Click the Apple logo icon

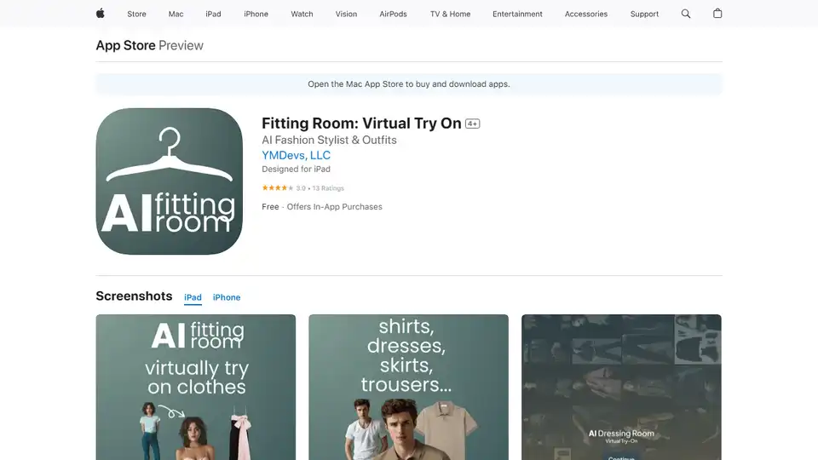[101, 14]
